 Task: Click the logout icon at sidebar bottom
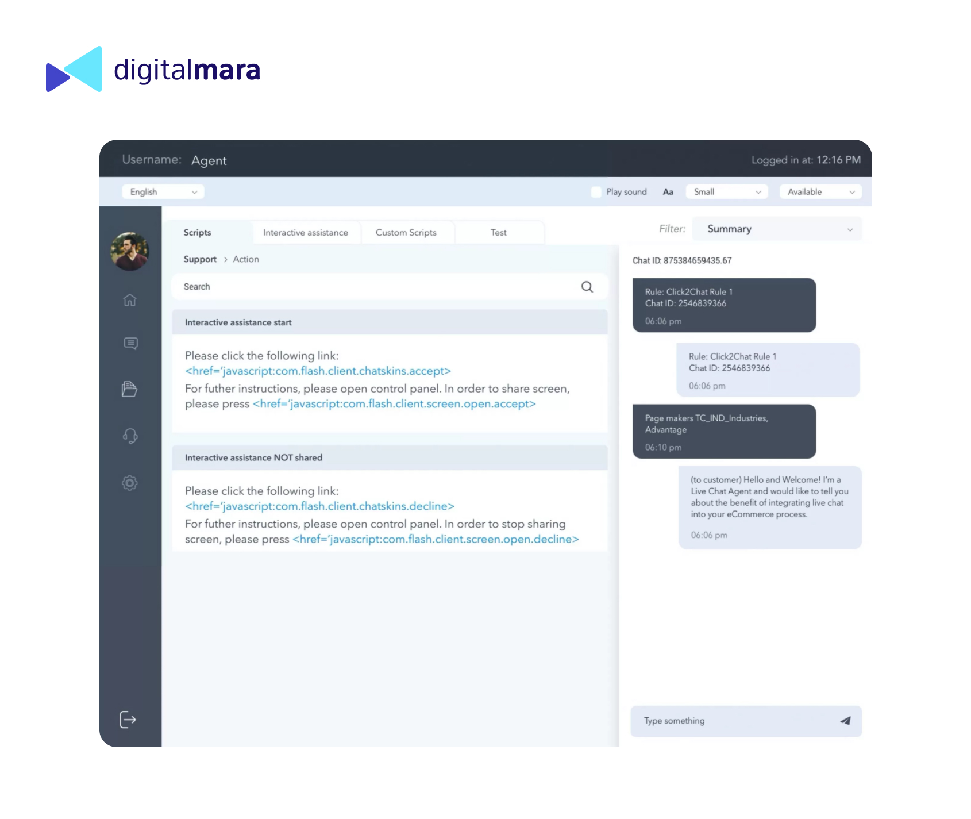[128, 720]
